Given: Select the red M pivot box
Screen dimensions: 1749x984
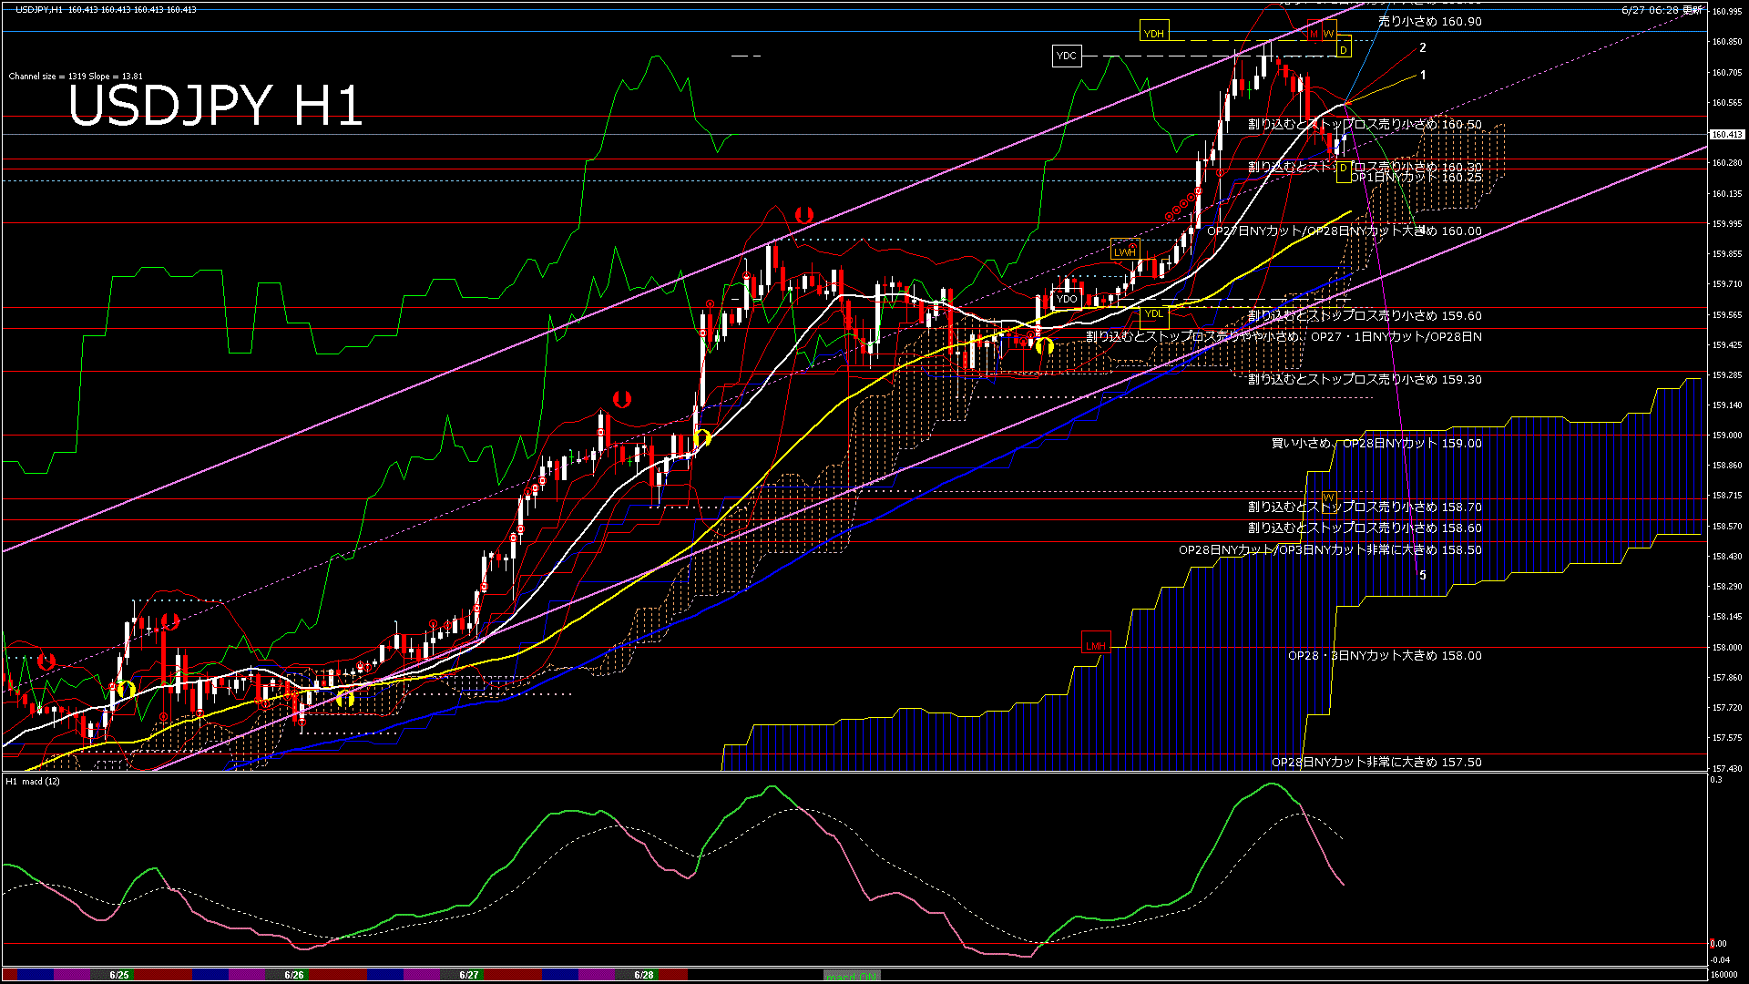Looking at the screenshot, I should tap(1314, 34).
